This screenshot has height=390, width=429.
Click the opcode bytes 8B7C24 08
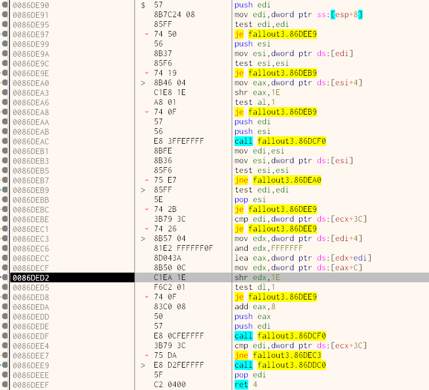coord(174,14)
